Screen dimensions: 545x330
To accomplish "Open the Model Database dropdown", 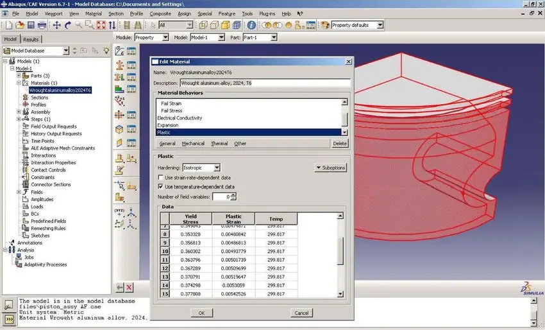I will tap(66, 51).
